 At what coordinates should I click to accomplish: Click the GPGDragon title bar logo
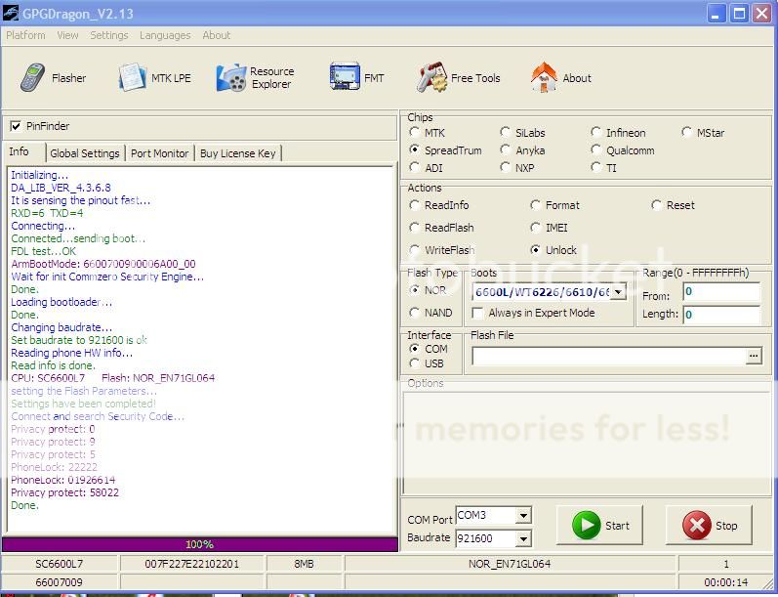coord(10,13)
